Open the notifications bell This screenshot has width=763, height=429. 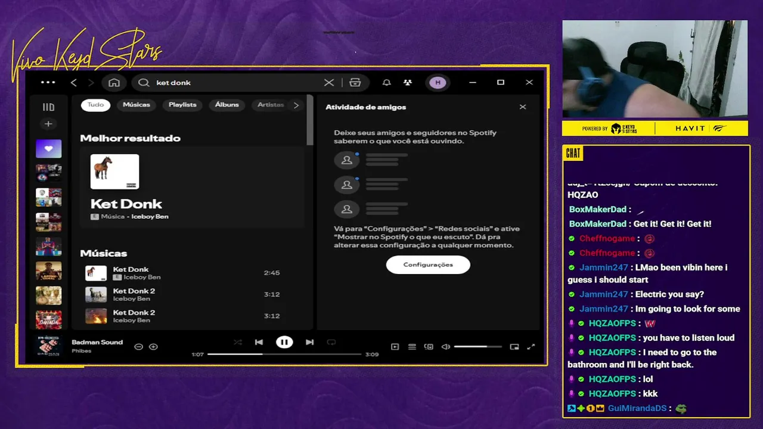tap(387, 83)
